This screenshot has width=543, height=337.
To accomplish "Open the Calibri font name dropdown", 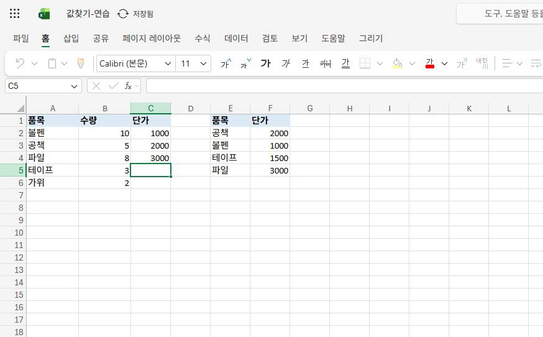I will pyautogui.click(x=168, y=63).
